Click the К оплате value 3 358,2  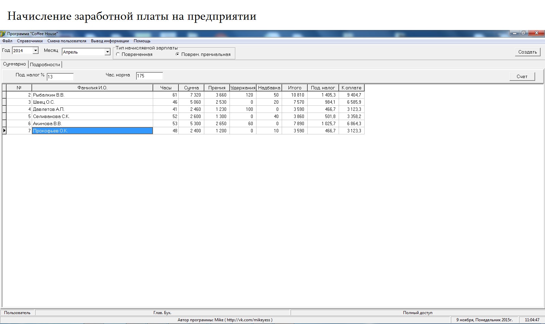tap(354, 117)
